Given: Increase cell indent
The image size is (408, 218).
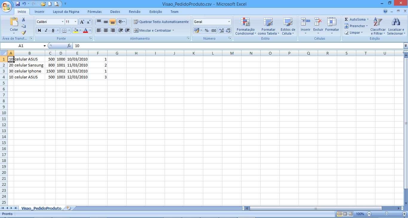Looking at the screenshot, I should (x=127, y=30).
